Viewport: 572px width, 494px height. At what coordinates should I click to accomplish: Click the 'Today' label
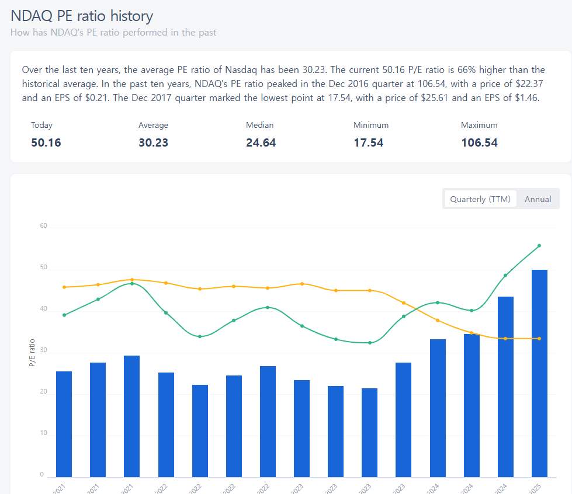coord(41,125)
